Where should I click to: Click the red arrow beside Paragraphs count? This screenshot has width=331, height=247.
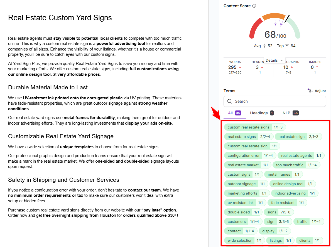click(292, 67)
